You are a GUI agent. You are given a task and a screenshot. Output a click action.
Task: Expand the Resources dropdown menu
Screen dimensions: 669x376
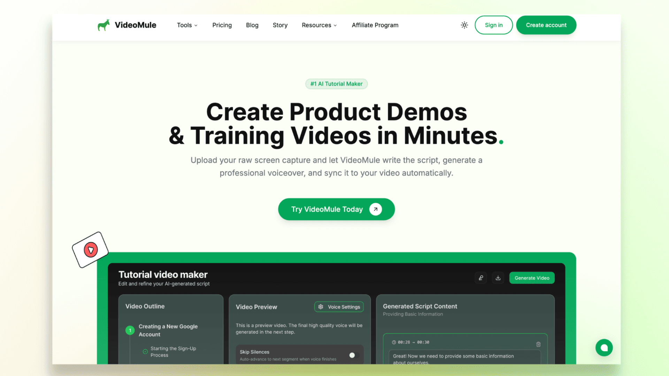319,25
